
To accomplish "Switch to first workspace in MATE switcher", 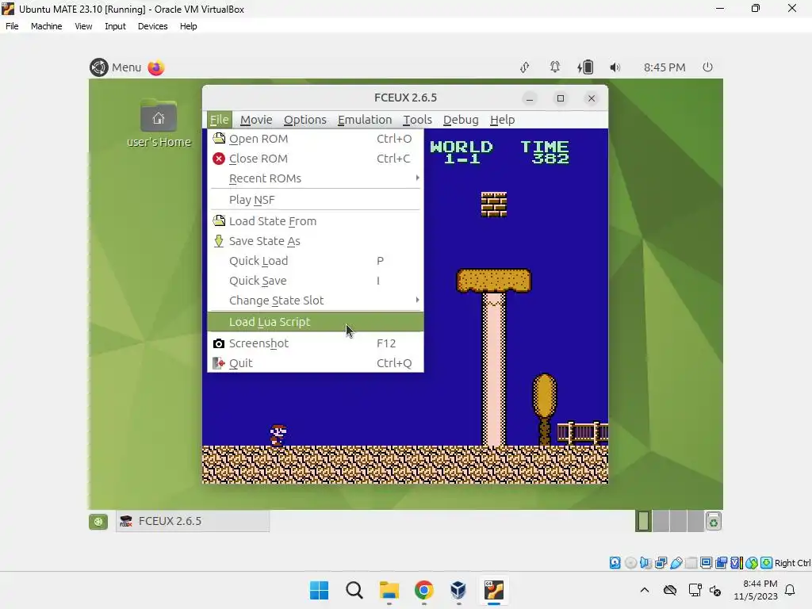I will pos(643,521).
